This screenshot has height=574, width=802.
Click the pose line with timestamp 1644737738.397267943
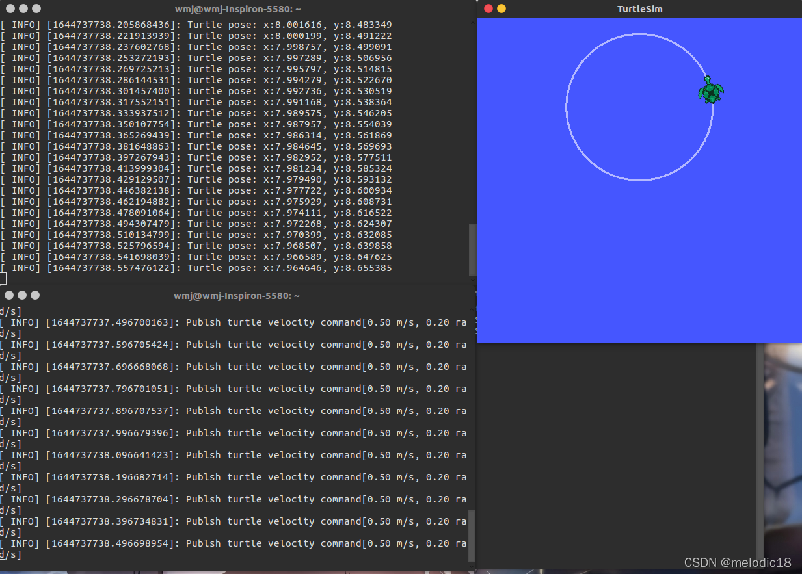pos(196,157)
